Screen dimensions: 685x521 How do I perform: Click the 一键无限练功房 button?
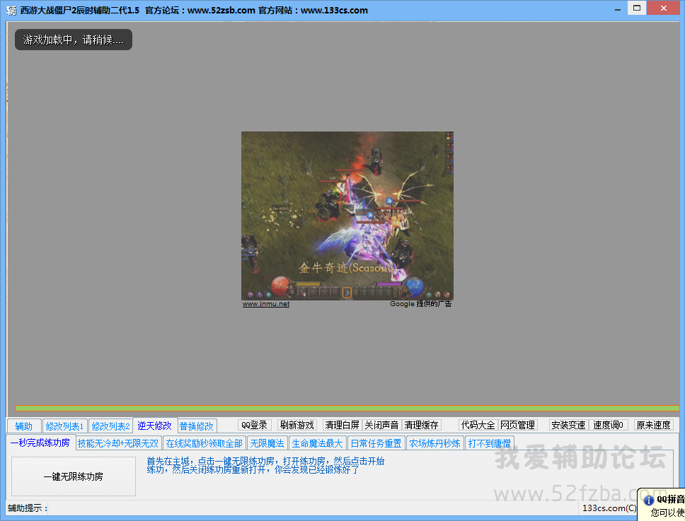click(73, 476)
